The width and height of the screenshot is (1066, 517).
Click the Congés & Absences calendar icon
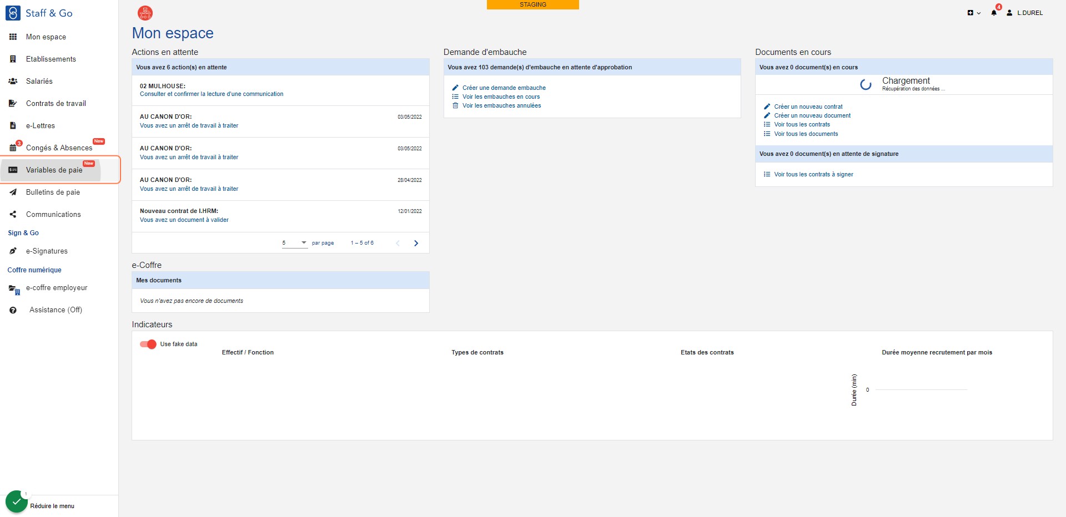pos(13,148)
